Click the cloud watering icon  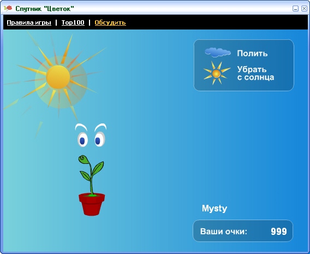(x=217, y=52)
